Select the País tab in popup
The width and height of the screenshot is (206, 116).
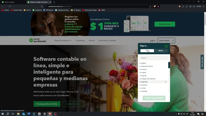[x=147, y=51]
